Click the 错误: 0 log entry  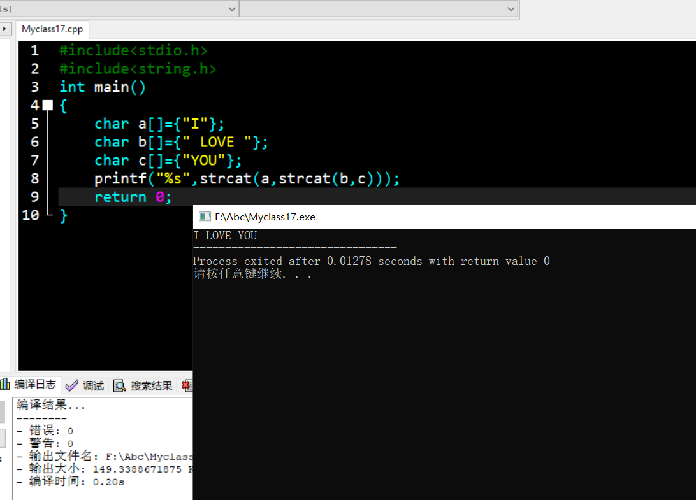pyautogui.click(x=46, y=431)
